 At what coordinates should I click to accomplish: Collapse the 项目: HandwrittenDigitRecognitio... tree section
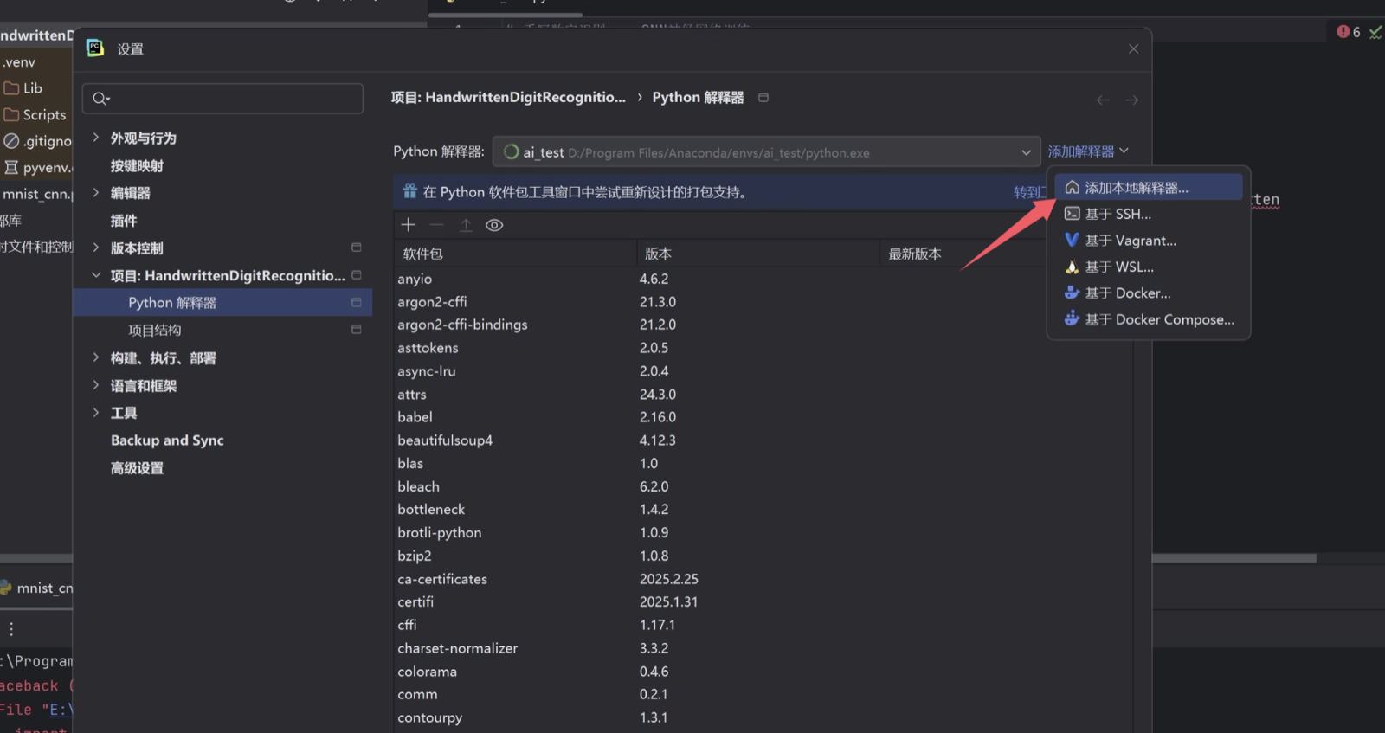click(96, 275)
